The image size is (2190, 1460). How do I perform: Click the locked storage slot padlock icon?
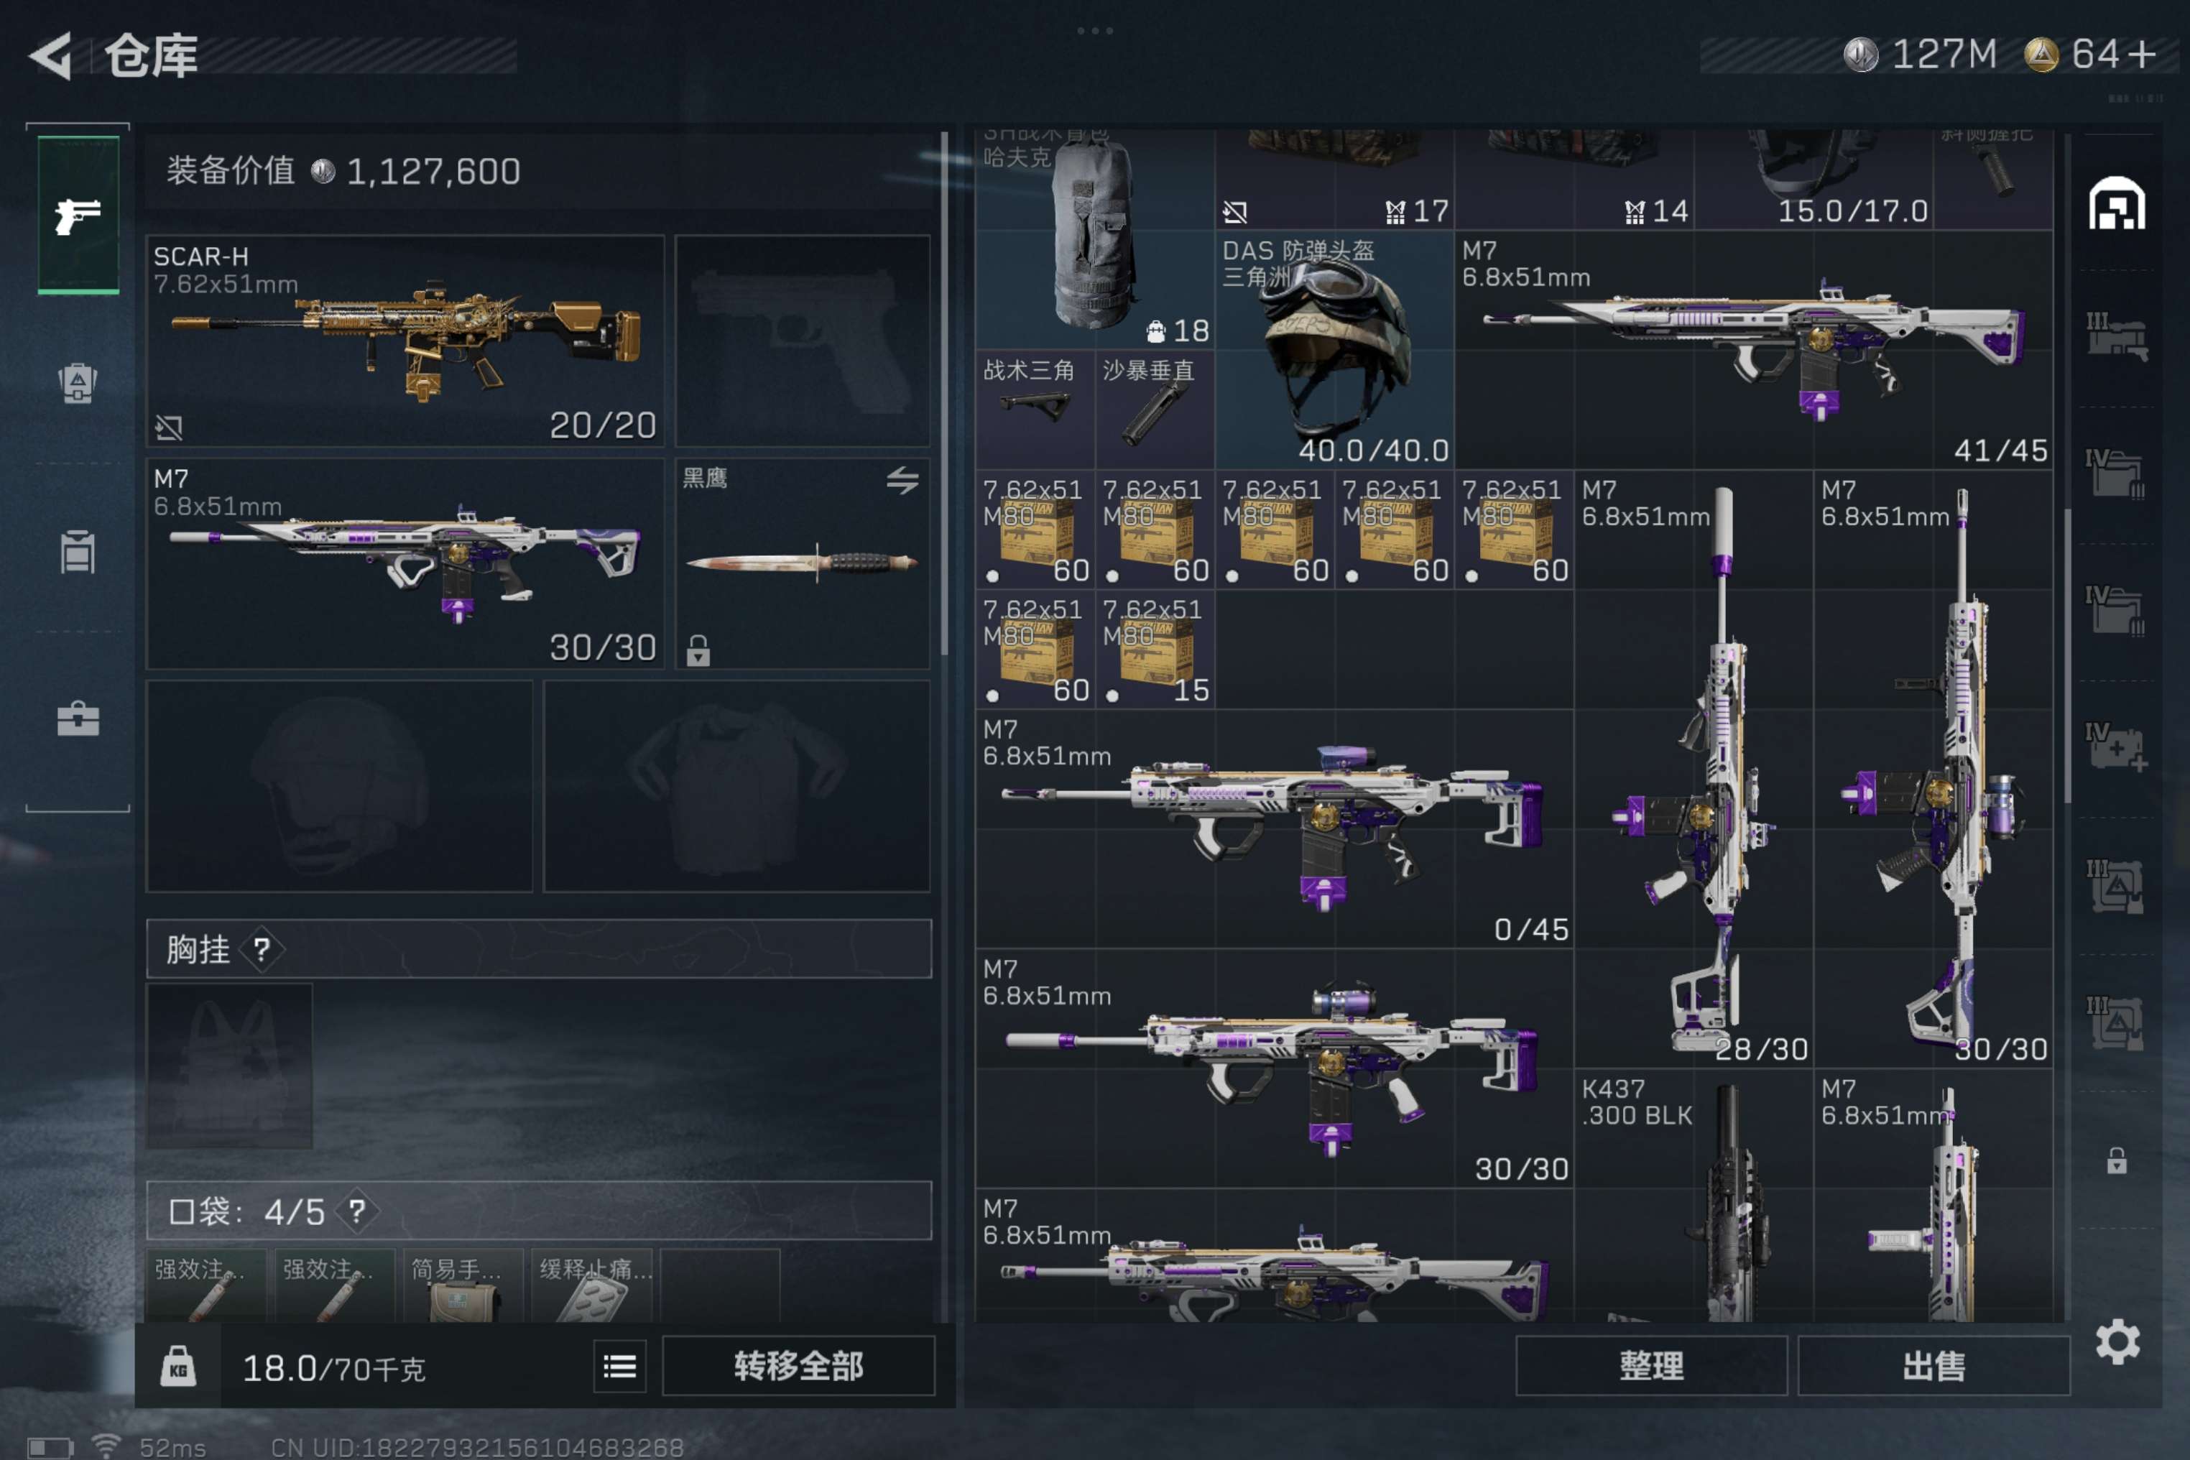point(2117,1160)
